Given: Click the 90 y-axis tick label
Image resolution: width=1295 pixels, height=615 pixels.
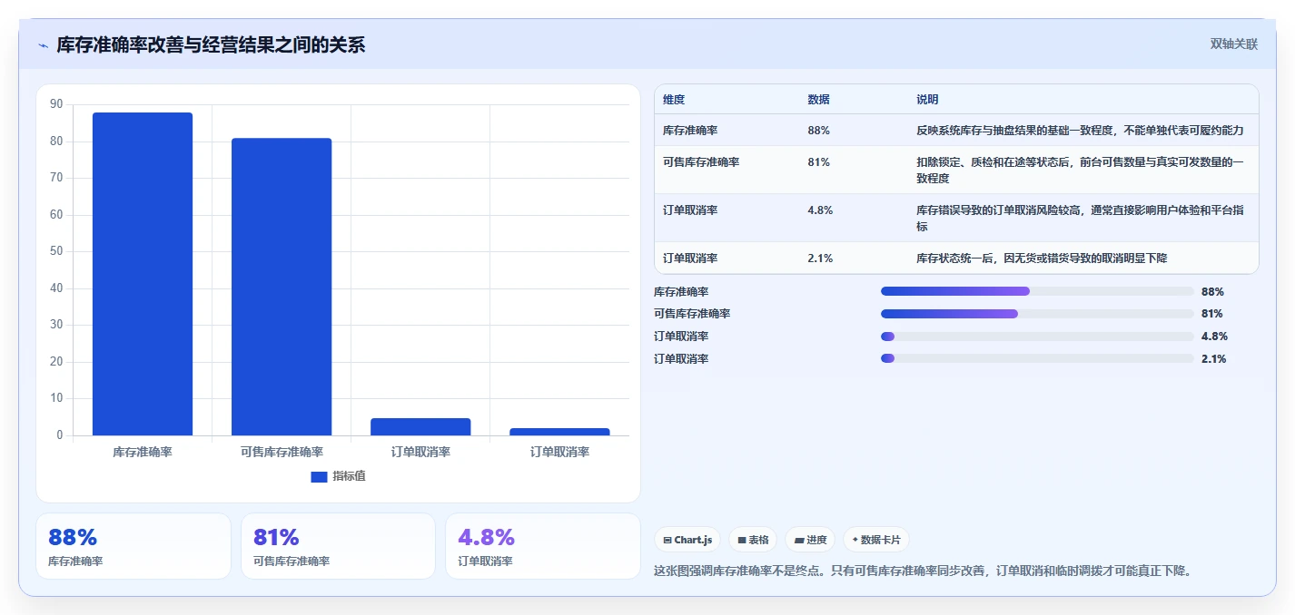Looking at the screenshot, I should 56,104.
